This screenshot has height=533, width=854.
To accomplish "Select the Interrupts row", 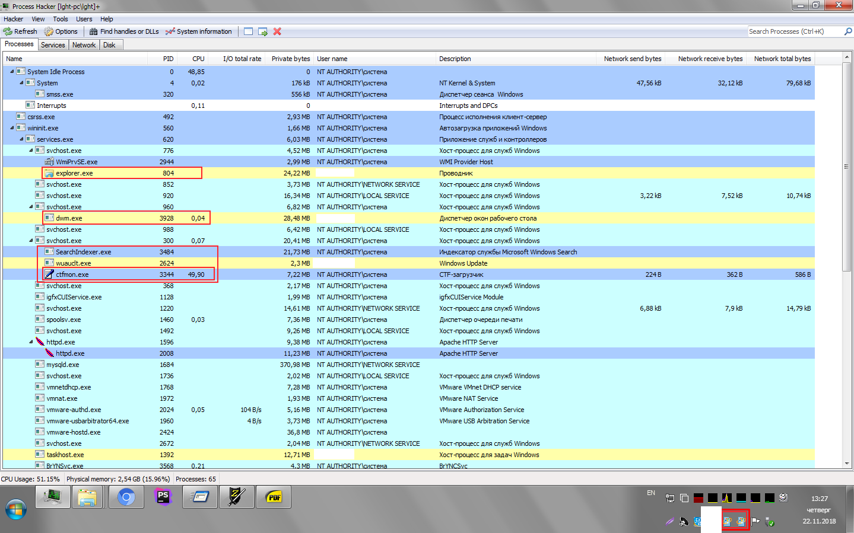I will pos(409,106).
